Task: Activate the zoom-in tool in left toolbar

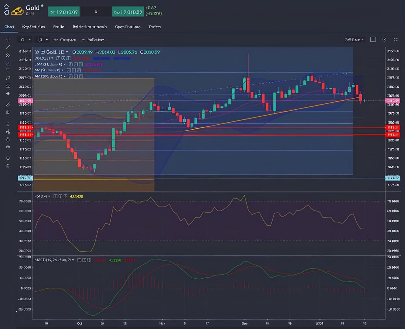Action: [x=8, y=113]
